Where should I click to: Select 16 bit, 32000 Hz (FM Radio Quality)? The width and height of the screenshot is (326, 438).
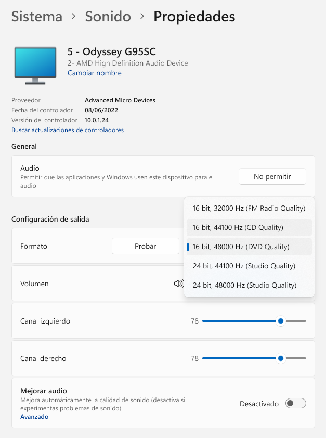[249, 208]
